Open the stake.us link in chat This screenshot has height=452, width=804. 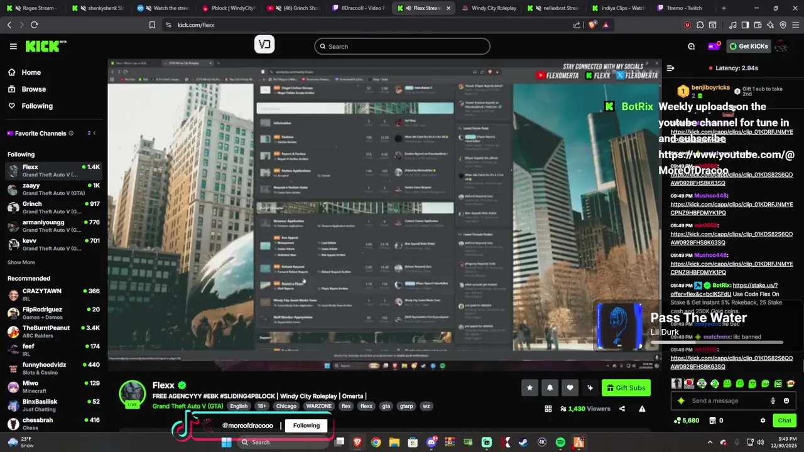point(755,285)
